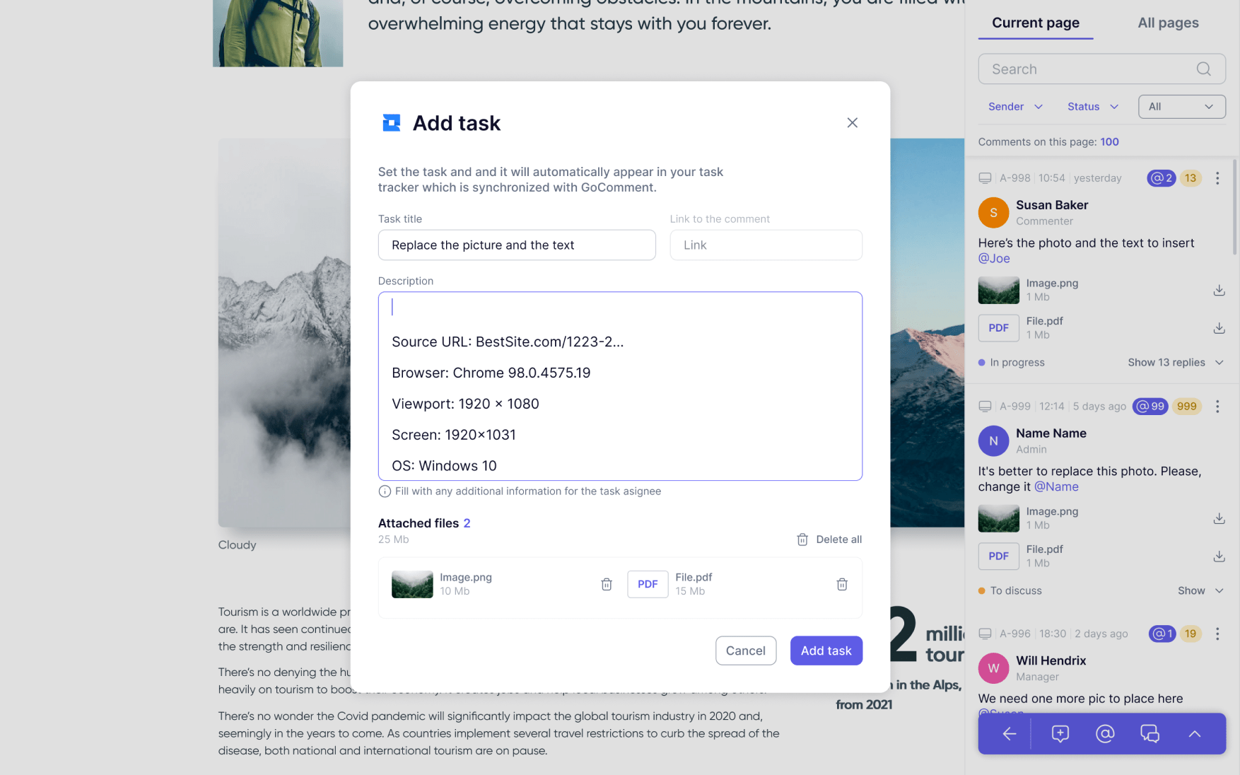Delete Image.png from attached files
Screen dimensions: 1240x775
(606, 584)
